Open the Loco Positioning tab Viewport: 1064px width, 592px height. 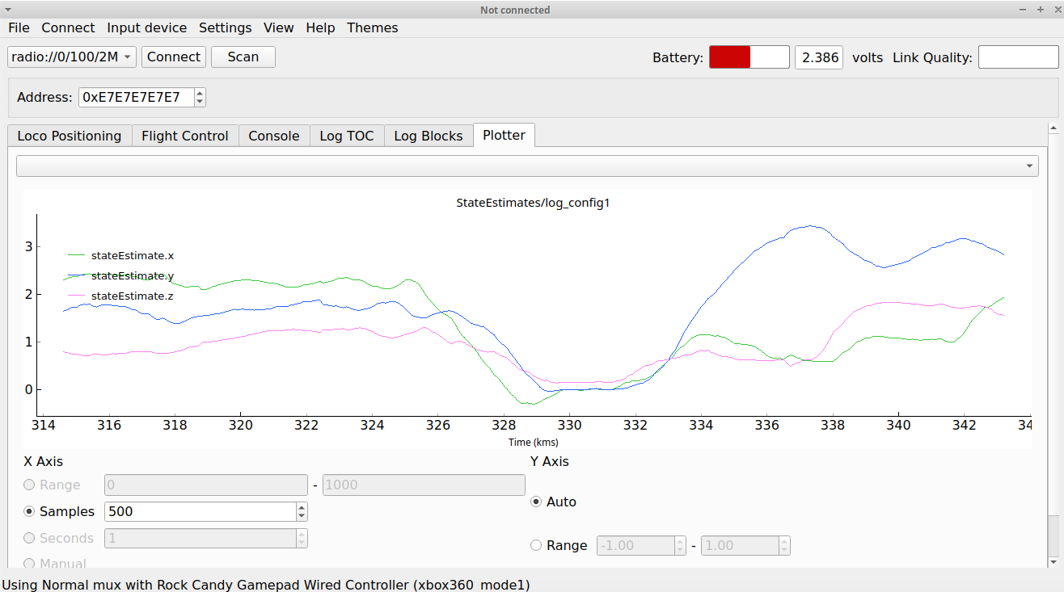coord(69,136)
